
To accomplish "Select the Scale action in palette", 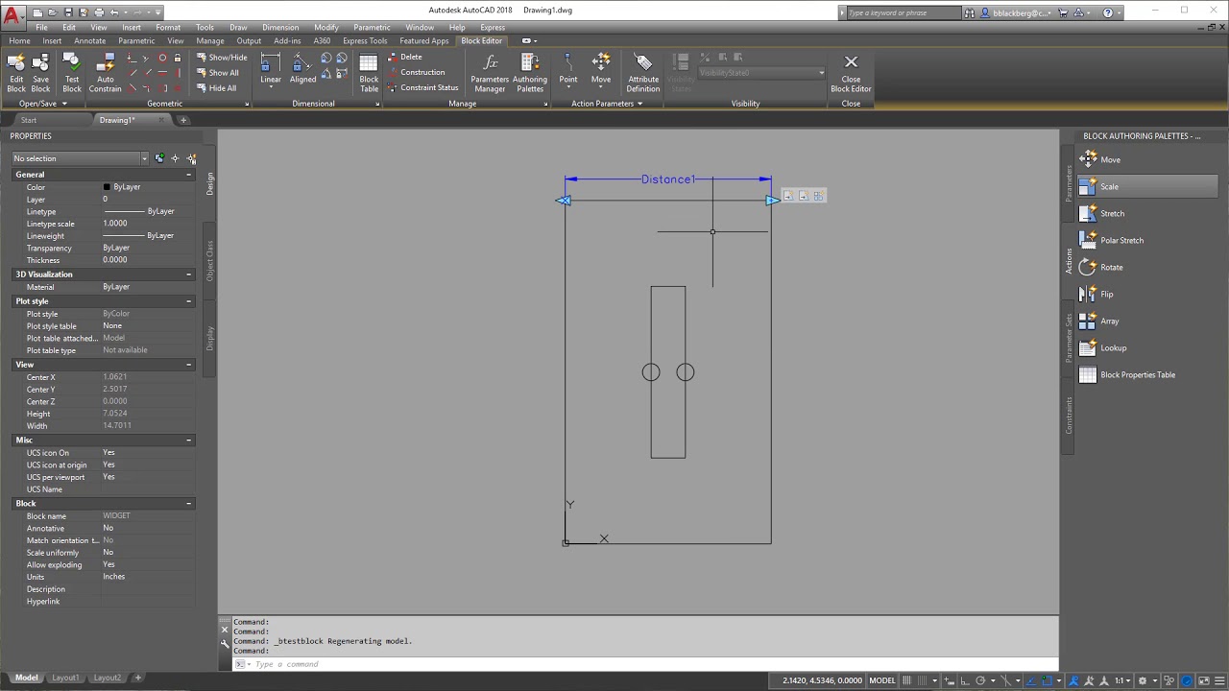I will point(1147,186).
